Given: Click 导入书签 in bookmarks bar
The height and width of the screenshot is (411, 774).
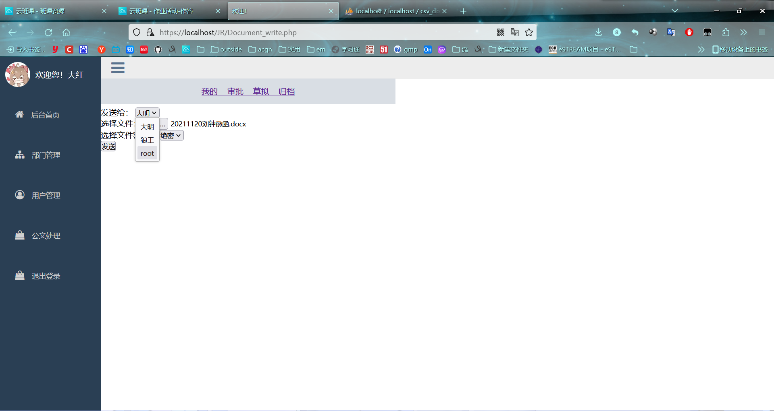Looking at the screenshot, I should (x=26, y=50).
